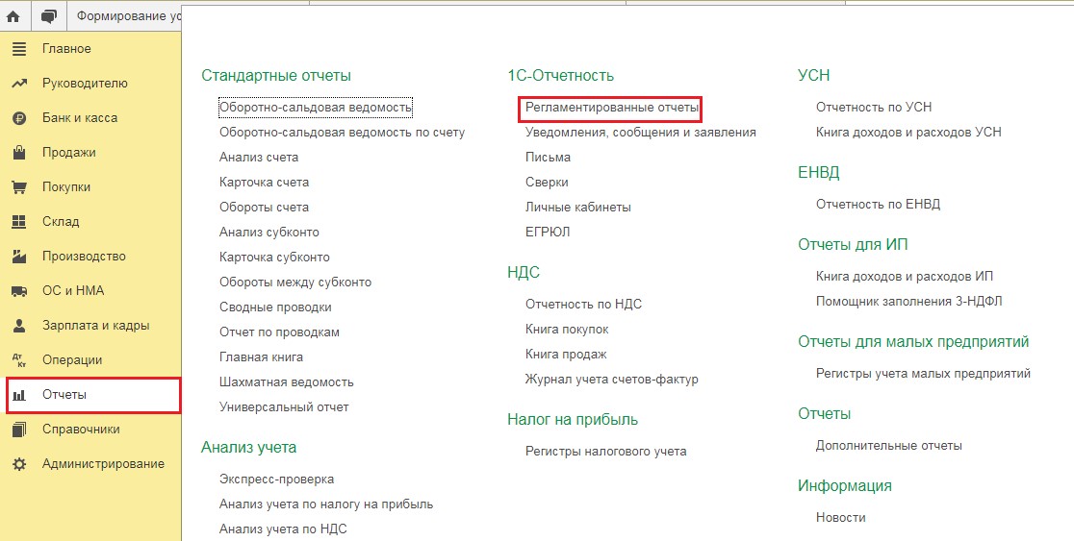Open the Письма link
This screenshot has height=541, width=1074.
548,158
